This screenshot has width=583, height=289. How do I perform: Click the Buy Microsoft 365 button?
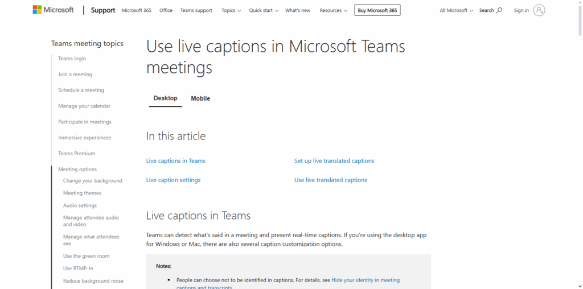(x=377, y=10)
